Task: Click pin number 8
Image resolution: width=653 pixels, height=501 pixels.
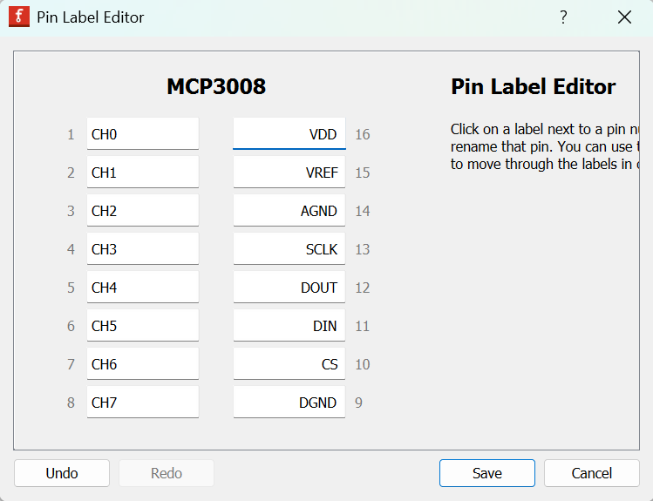Action: [x=71, y=403]
